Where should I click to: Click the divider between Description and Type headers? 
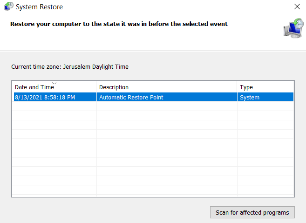237,87
